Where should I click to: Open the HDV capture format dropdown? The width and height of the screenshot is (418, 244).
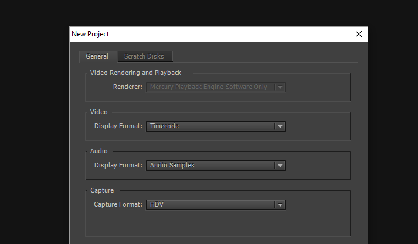pos(210,205)
